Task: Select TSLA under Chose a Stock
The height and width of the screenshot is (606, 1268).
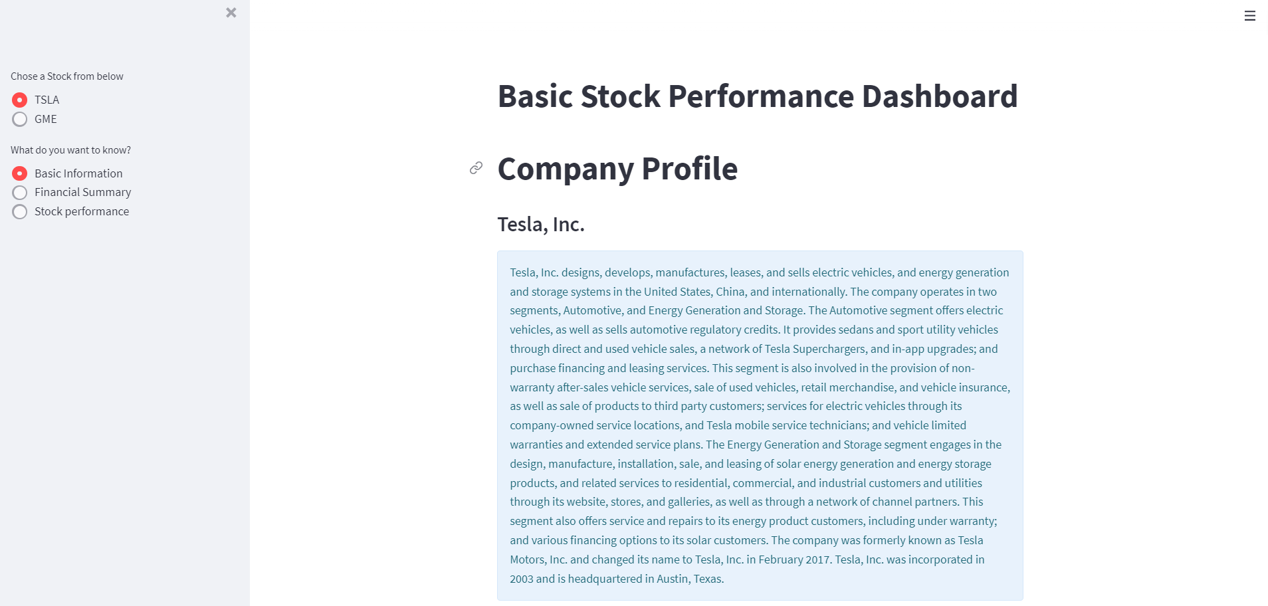Action: tap(46, 100)
